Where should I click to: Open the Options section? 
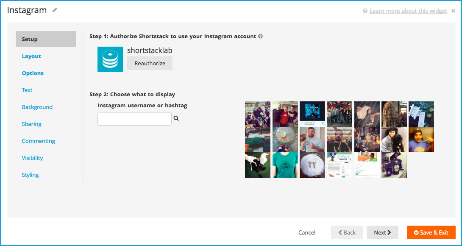pos(33,73)
